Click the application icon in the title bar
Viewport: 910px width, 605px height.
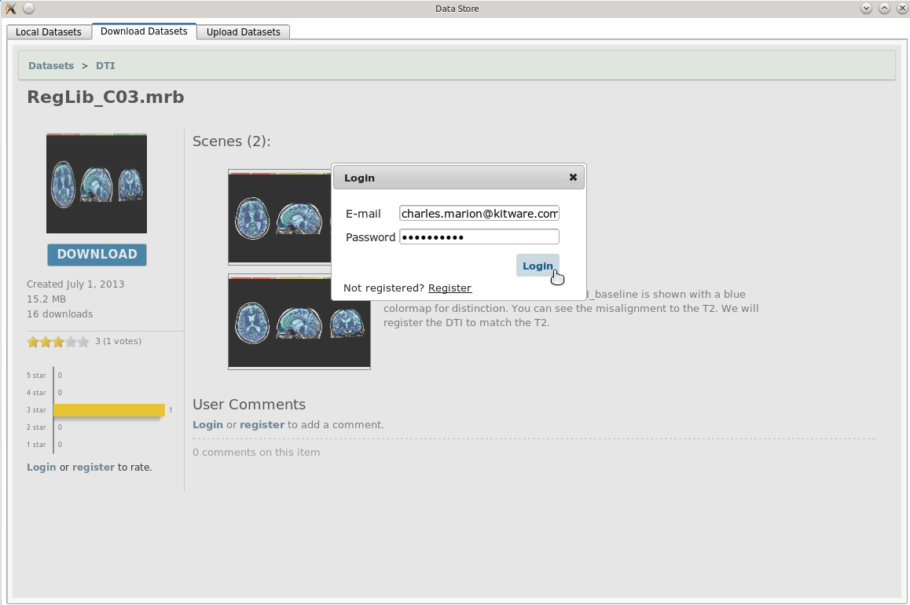11,9
